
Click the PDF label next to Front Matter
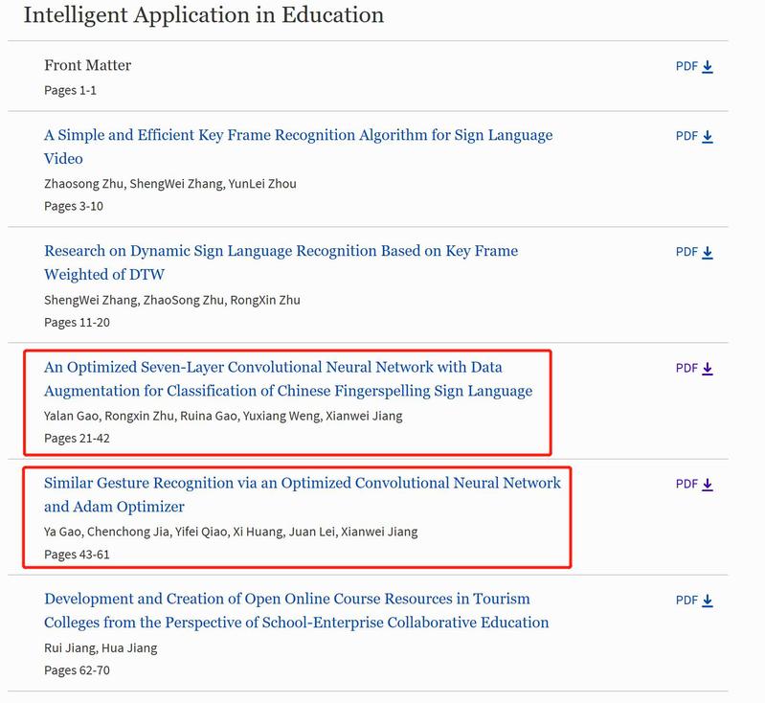[x=686, y=67]
